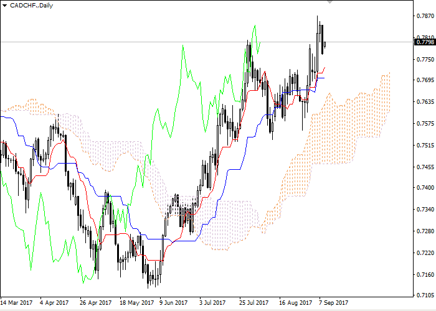Screen dimensions: 436x311
Task: Open the CADCHF chart dropdown triangle
Action: click(x=4, y=6)
